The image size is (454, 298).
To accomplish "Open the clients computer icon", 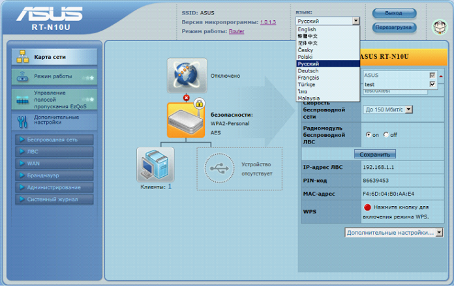I will (155, 164).
